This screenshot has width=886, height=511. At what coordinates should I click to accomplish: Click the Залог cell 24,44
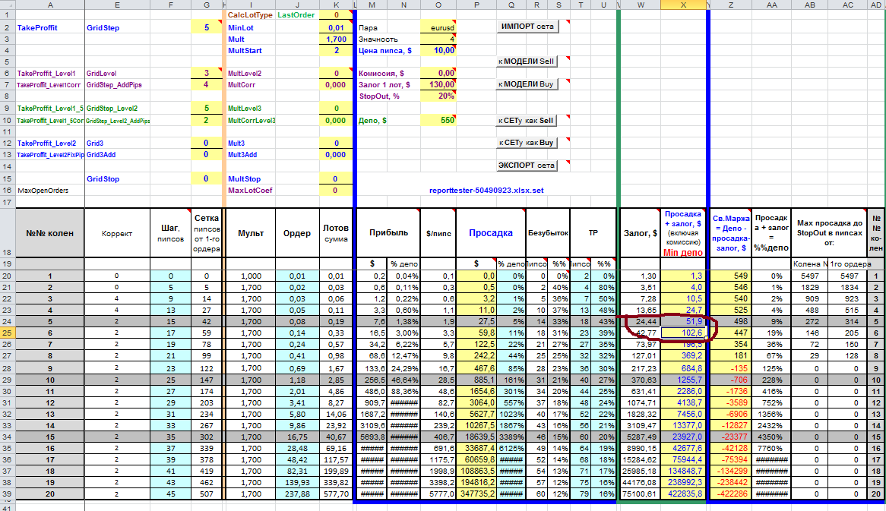point(641,321)
